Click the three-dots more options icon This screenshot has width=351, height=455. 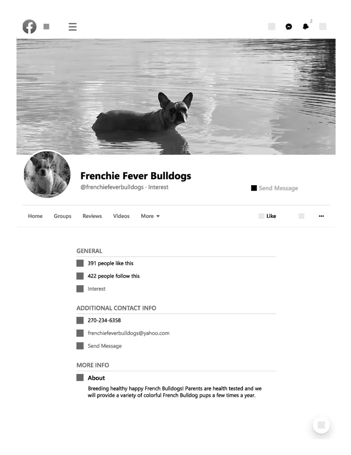(x=321, y=216)
